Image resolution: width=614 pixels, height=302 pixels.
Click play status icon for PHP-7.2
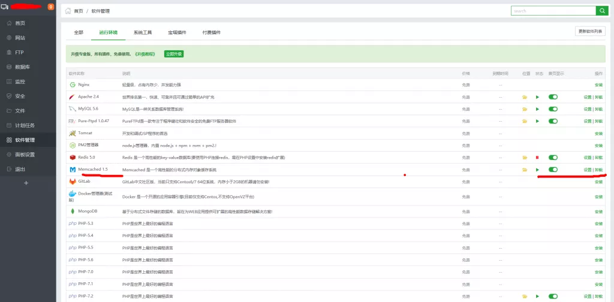coord(538,297)
